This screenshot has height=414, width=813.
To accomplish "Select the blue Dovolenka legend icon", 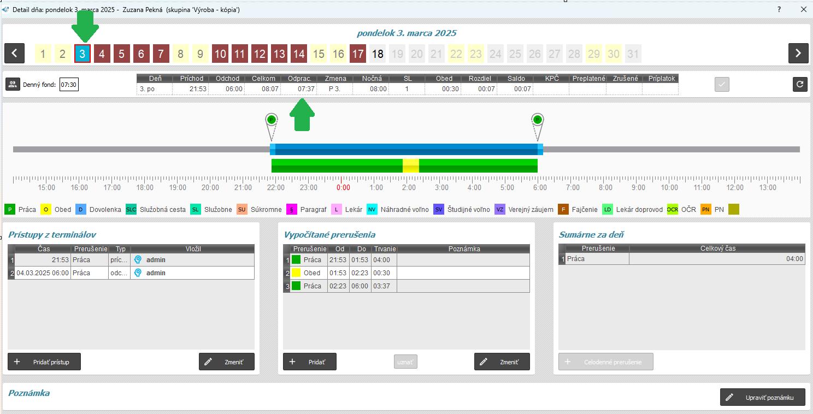I will (80, 209).
